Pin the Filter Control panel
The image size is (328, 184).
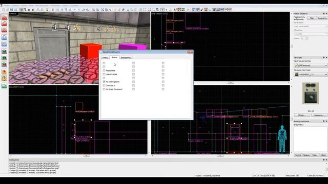click(x=323, y=121)
